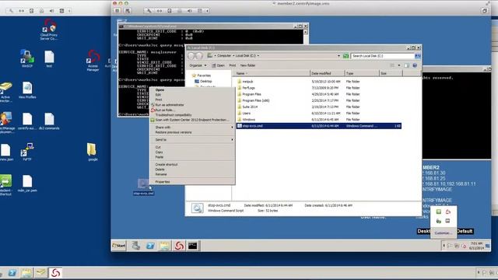Click New folder in Explorer toolbar
This screenshot has width=498, height=280.
tap(247, 65)
